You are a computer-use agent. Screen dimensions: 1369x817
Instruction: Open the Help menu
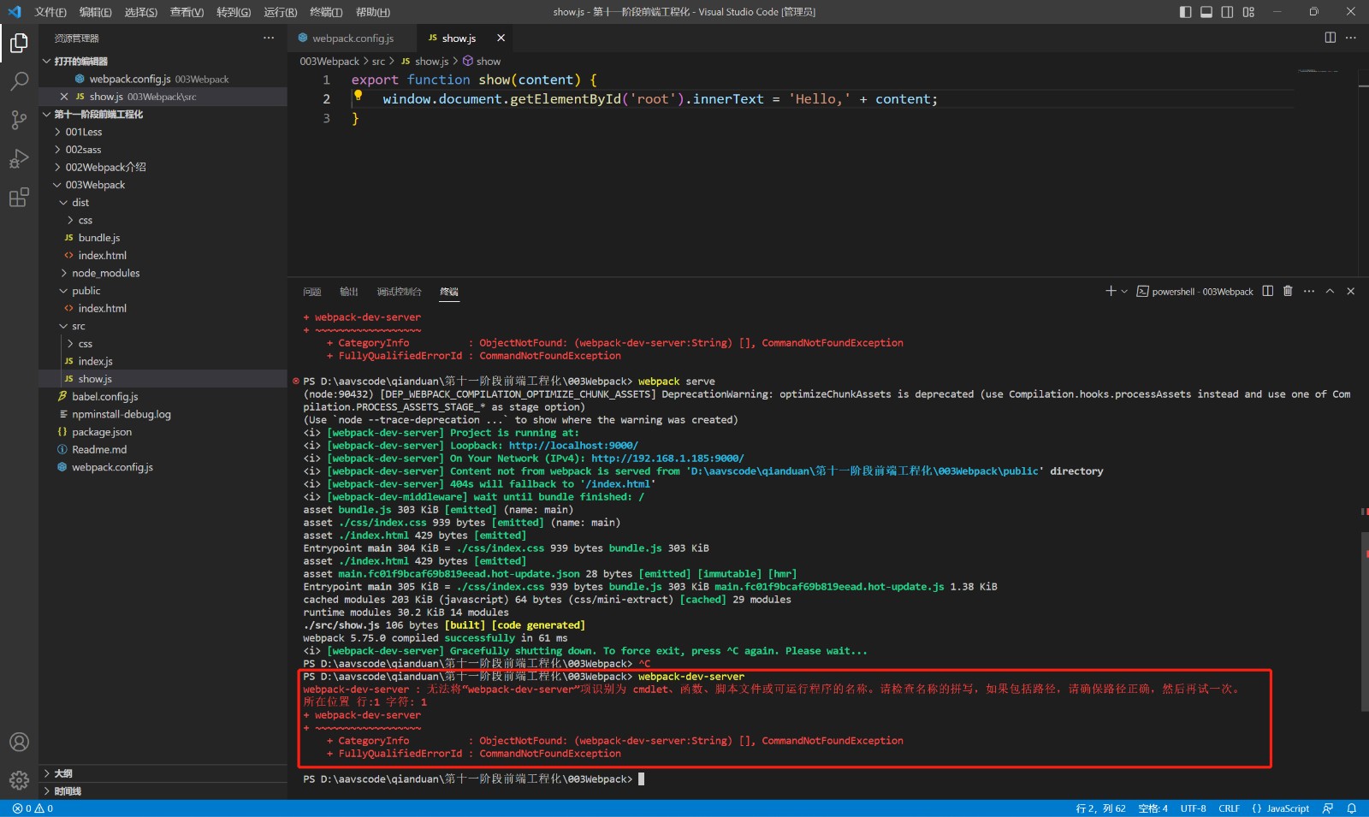point(372,12)
